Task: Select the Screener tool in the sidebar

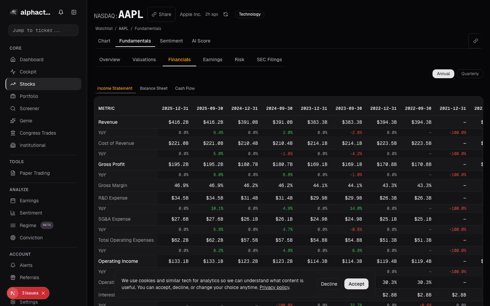Action: (29, 108)
